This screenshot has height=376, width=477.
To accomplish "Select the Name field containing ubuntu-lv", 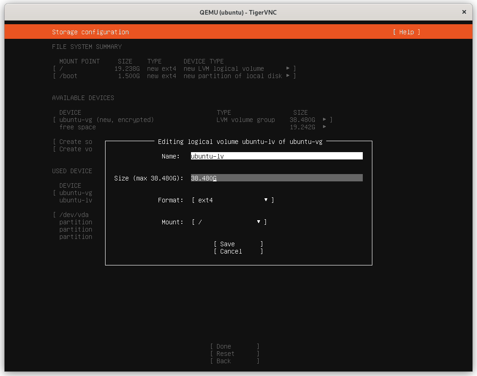I will (x=276, y=156).
